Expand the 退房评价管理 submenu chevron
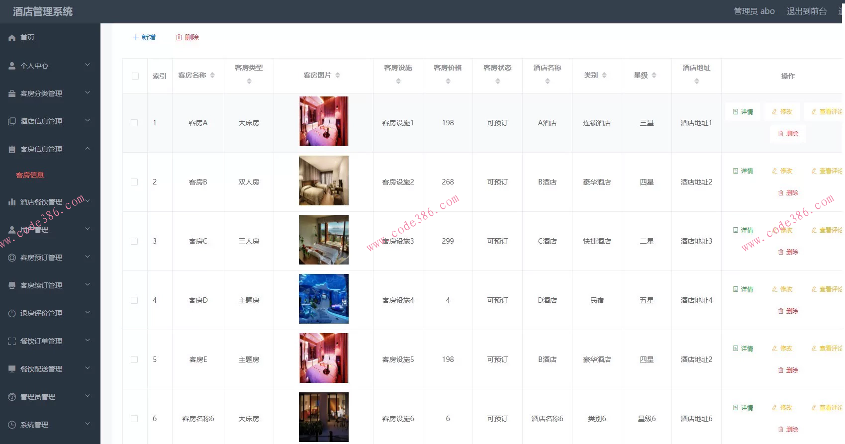The image size is (845, 444). [x=88, y=312]
